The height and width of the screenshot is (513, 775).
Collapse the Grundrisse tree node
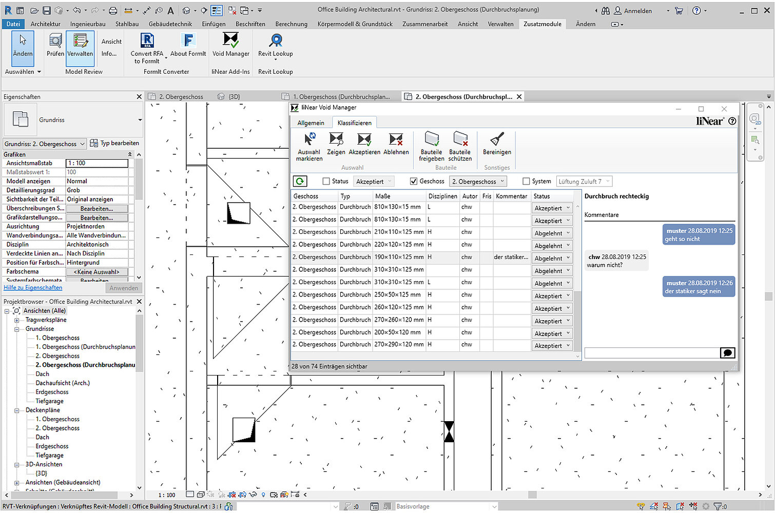17,329
